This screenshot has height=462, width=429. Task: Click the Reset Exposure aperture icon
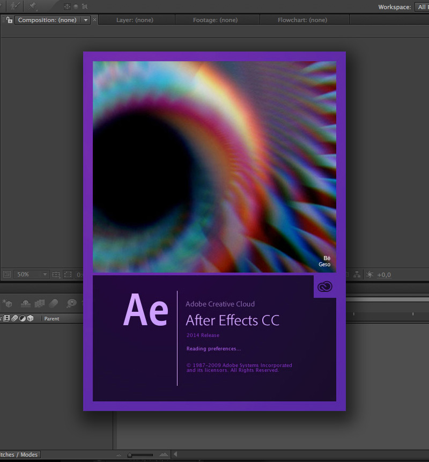[x=370, y=275]
